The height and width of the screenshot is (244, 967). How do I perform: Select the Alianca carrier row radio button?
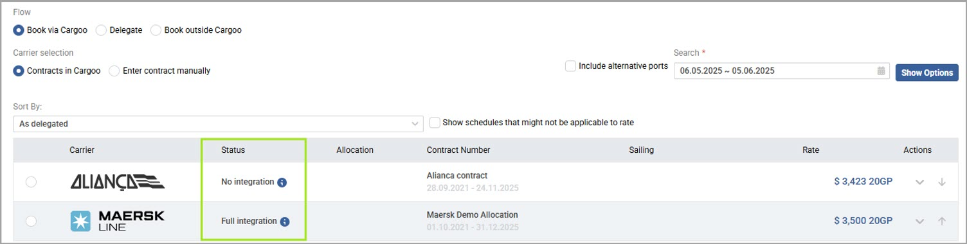coord(31,182)
